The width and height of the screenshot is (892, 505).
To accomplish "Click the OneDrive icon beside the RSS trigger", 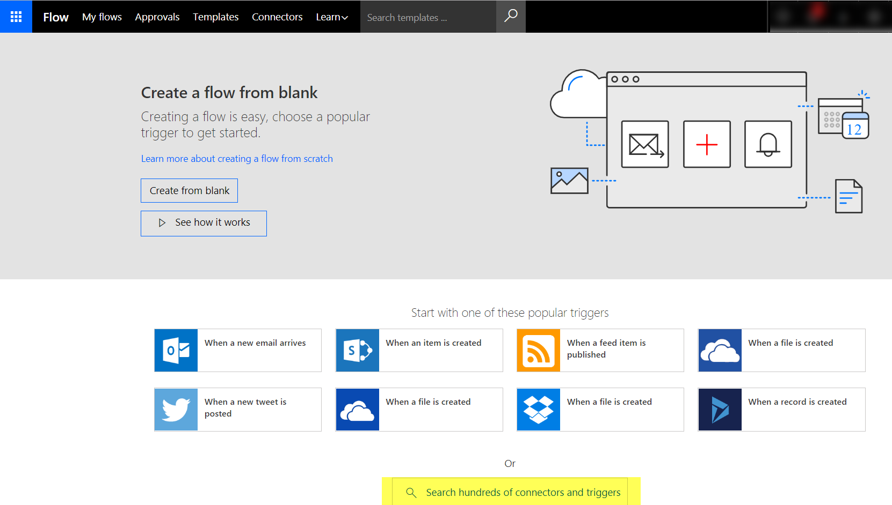I will click(720, 351).
